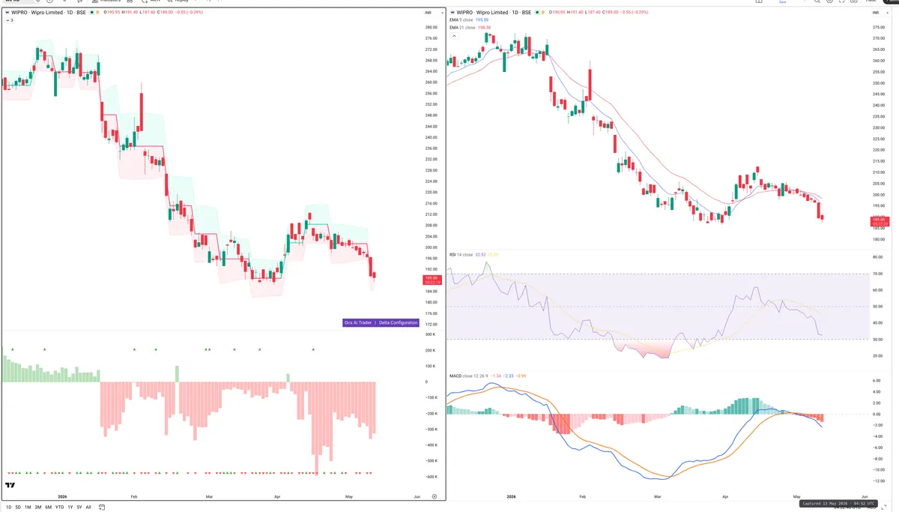
Task: Click the 189.00 price label on left chart
Action: pyautogui.click(x=432, y=280)
